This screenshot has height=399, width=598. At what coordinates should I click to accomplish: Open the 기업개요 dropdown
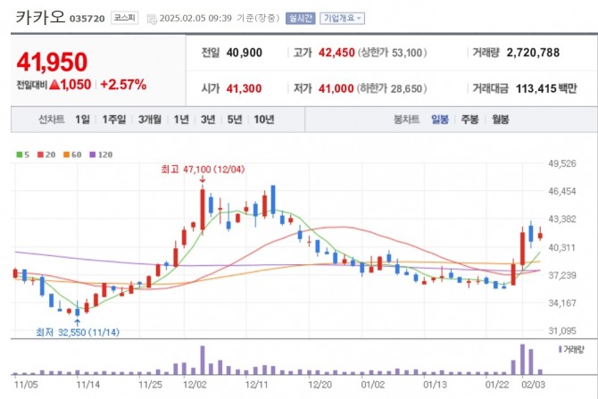(342, 18)
